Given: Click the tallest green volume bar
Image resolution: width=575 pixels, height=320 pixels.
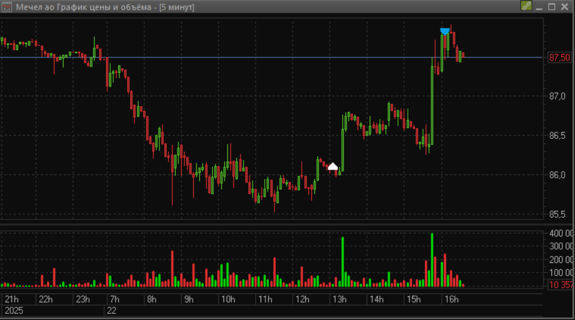Looking at the screenshot, I should (432, 260).
